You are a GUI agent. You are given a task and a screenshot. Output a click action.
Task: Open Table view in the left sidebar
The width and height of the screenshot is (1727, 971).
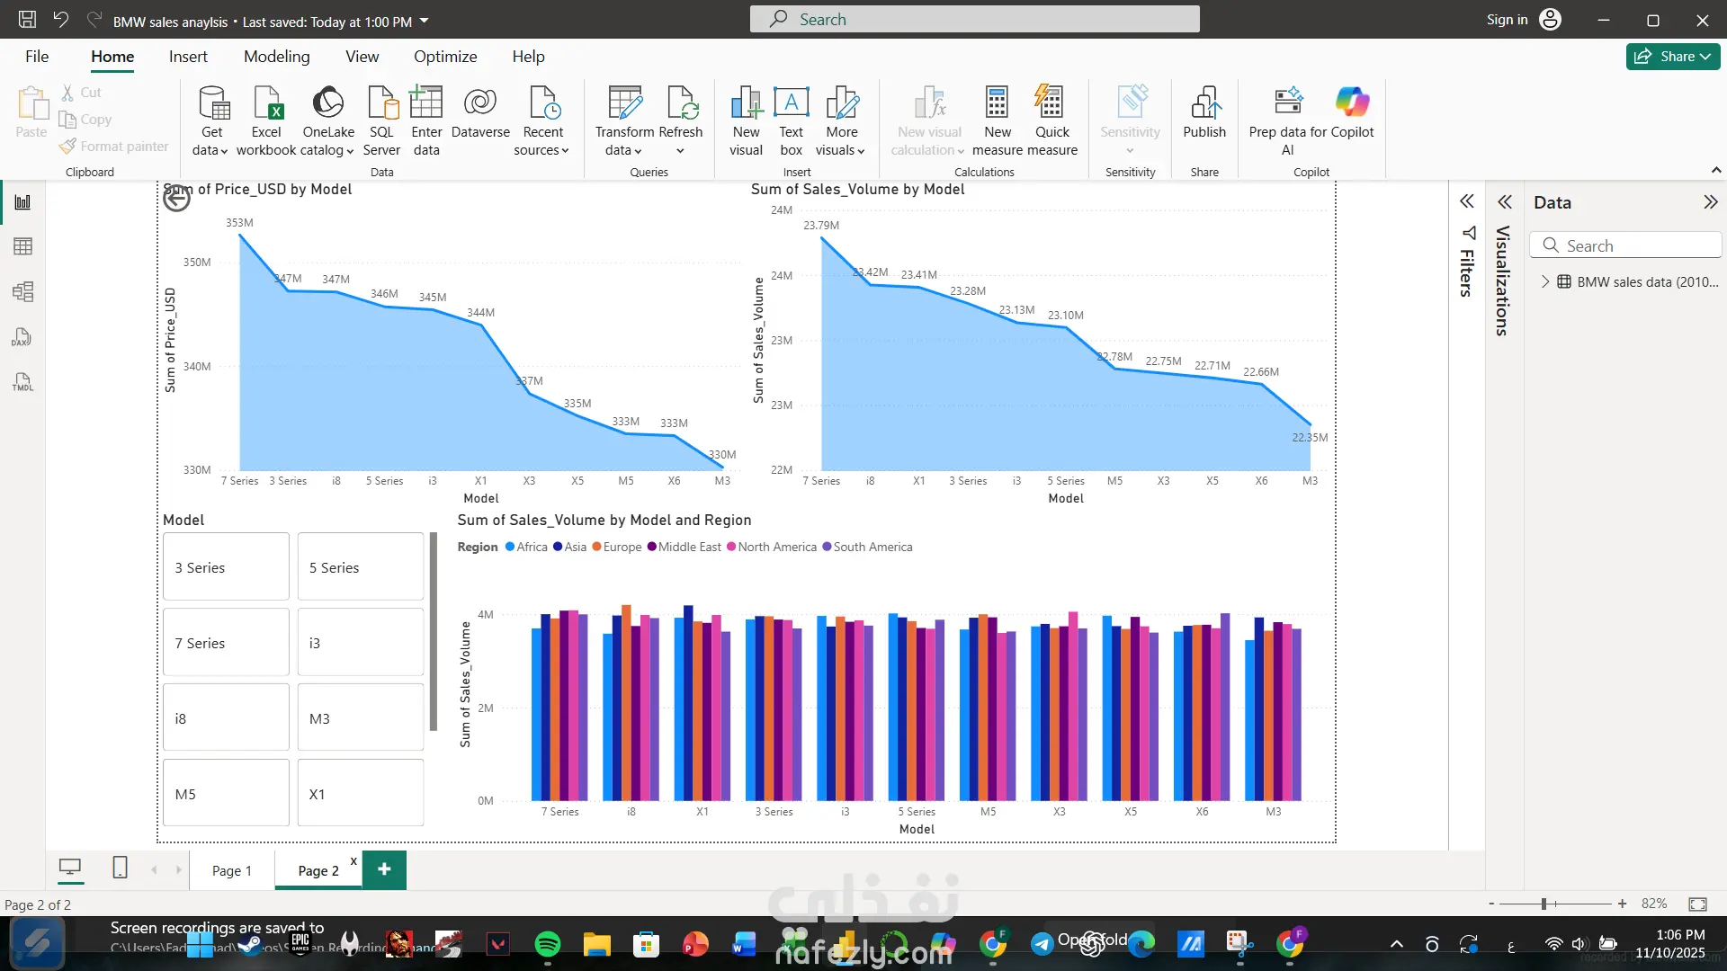click(23, 246)
